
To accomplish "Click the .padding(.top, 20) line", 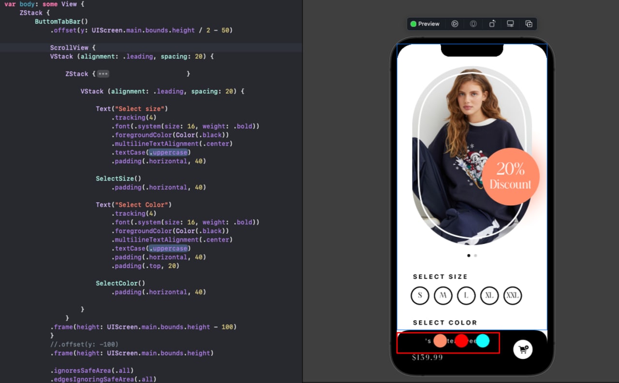I will click(x=145, y=266).
